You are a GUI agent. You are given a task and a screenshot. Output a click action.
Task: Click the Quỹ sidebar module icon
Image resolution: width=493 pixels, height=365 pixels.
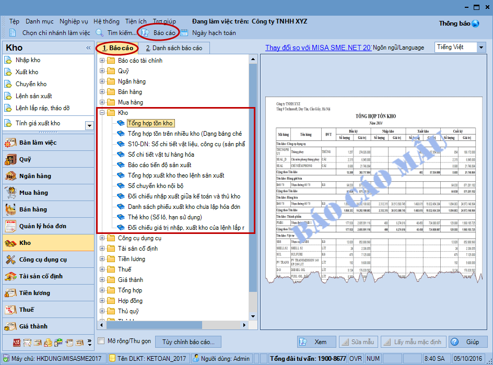pos(10,159)
